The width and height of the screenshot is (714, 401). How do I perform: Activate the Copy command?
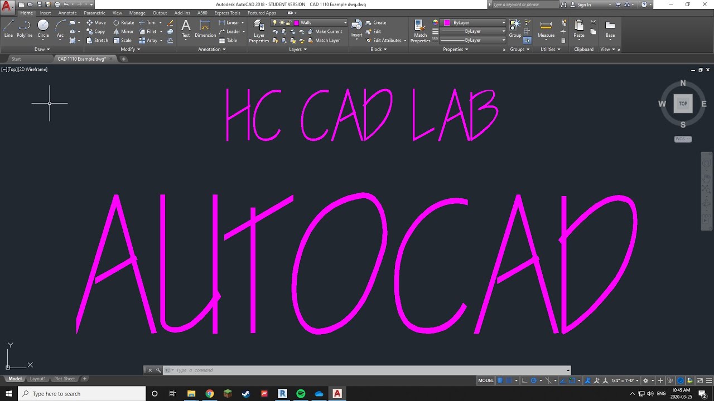coord(96,32)
